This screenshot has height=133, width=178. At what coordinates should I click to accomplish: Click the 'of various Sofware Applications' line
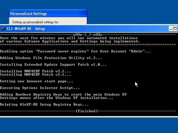(70, 41)
